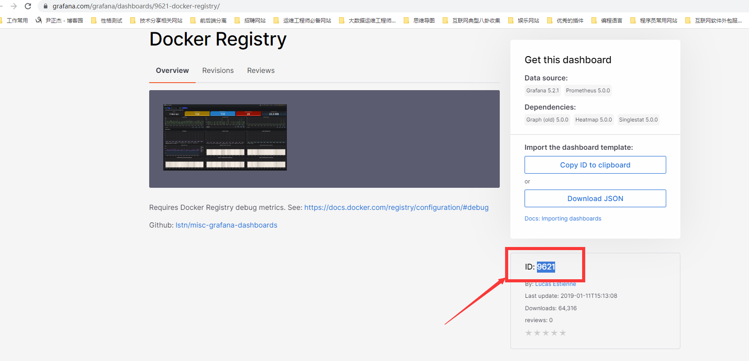This screenshot has width=749, height=361.
Task: Open lstn/misc-grafana-dashboards Github link
Action: pyautogui.click(x=226, y=225)
